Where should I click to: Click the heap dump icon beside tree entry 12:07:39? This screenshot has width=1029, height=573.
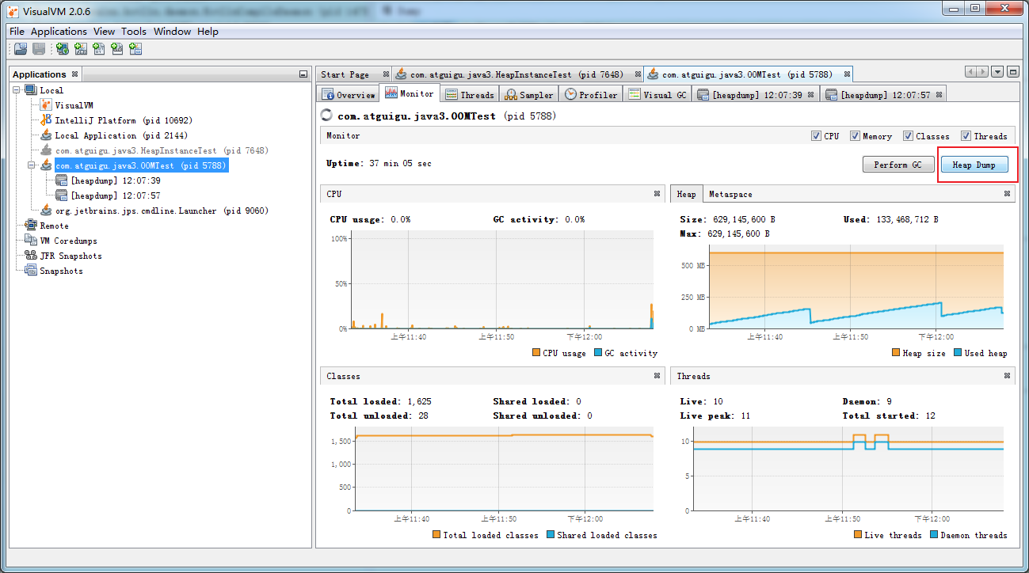click(x=61, y=180)
